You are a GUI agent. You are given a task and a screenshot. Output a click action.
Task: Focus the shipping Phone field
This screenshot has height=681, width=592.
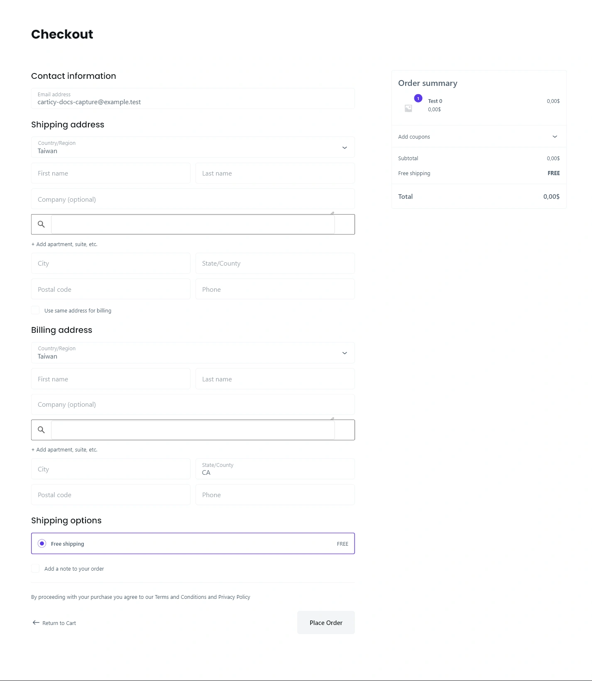pos(275,289)
